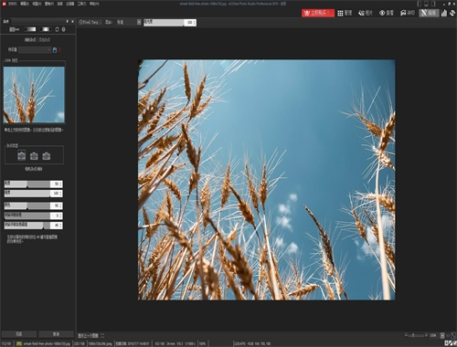
Task: Open the File menu
Action: click(13, 4)
